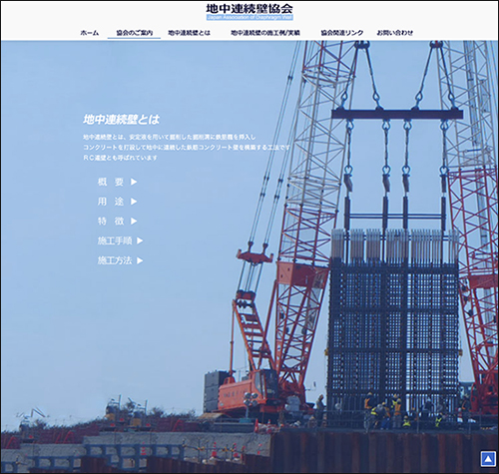This screenshot has height=474, width=499.
Task: Click the arrow next to 用途
Action: pos(134,202)
